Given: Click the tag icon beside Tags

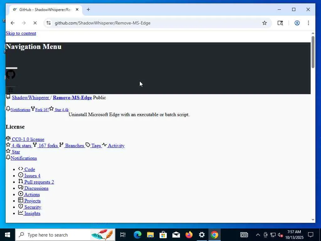Looking at the screenshot, I should (88, 145).
